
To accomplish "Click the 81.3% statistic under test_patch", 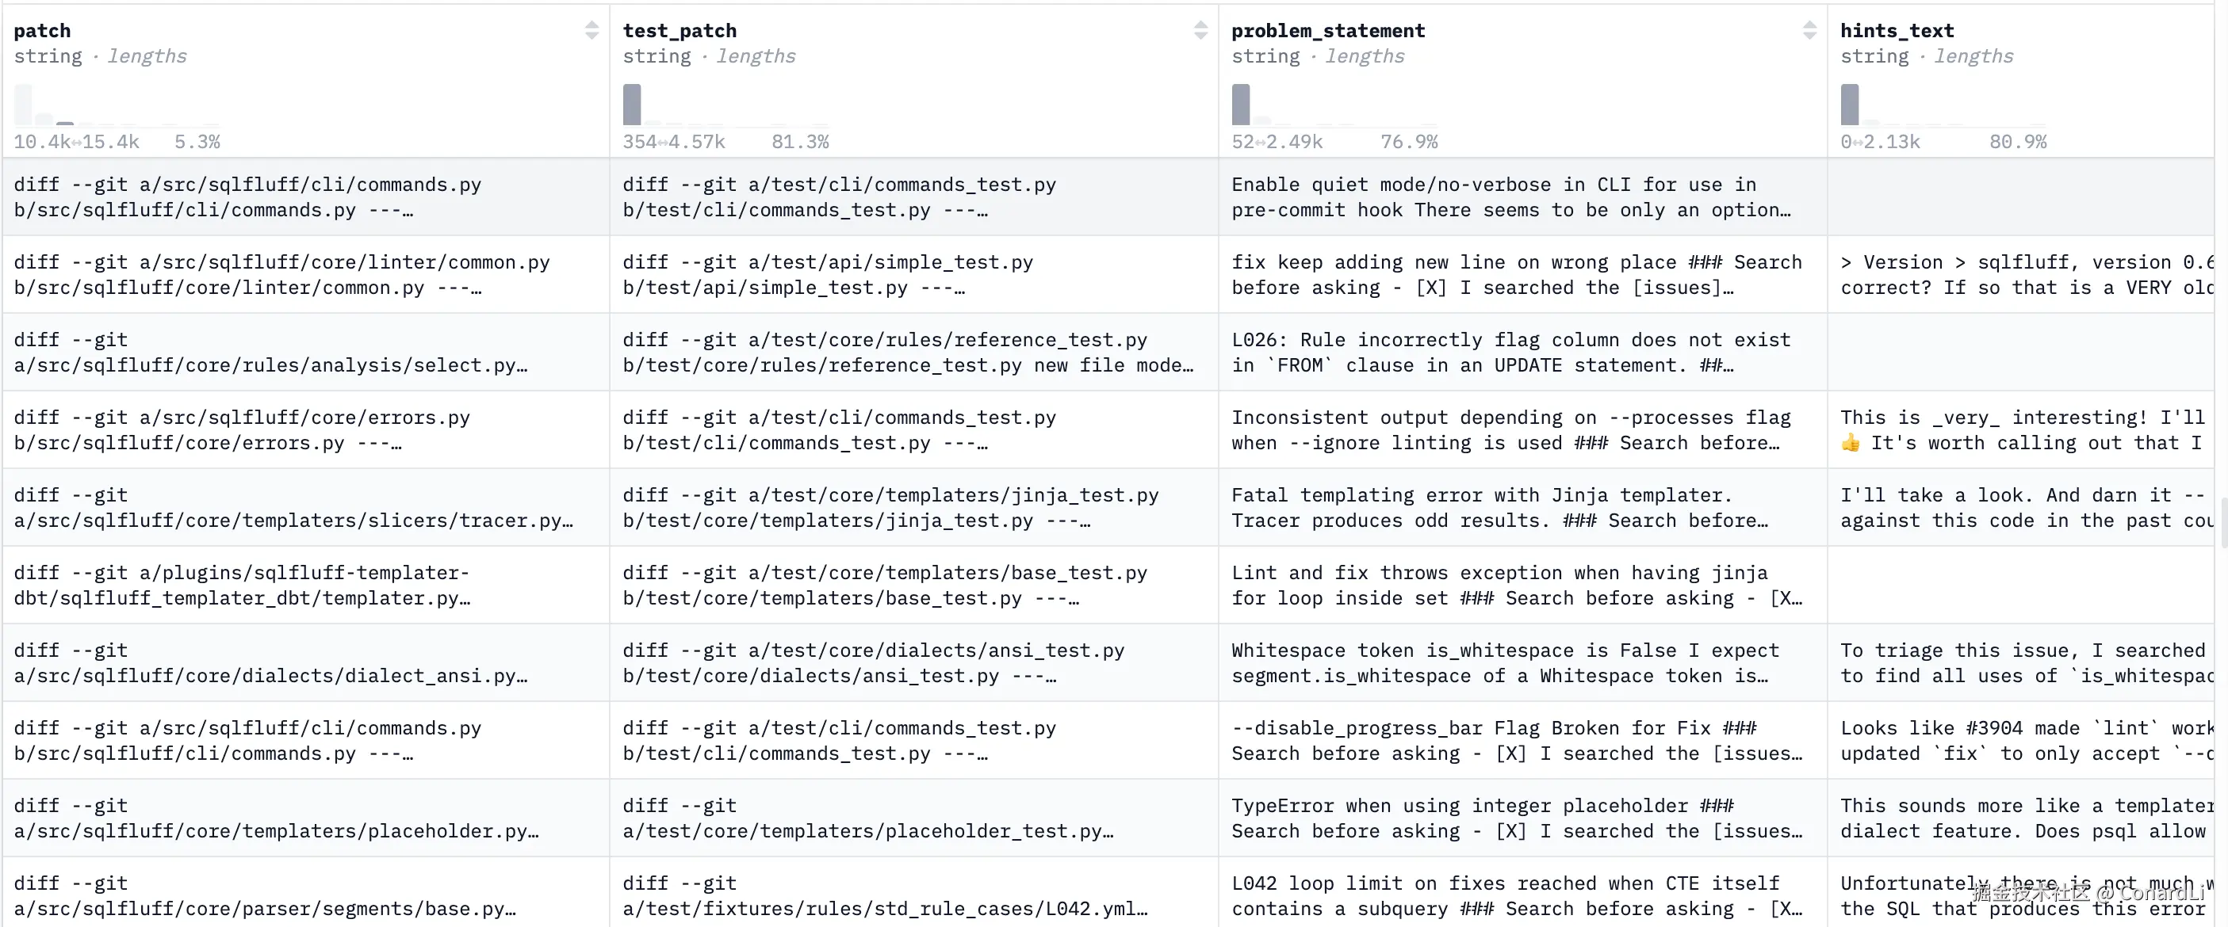I will [800, 141].
